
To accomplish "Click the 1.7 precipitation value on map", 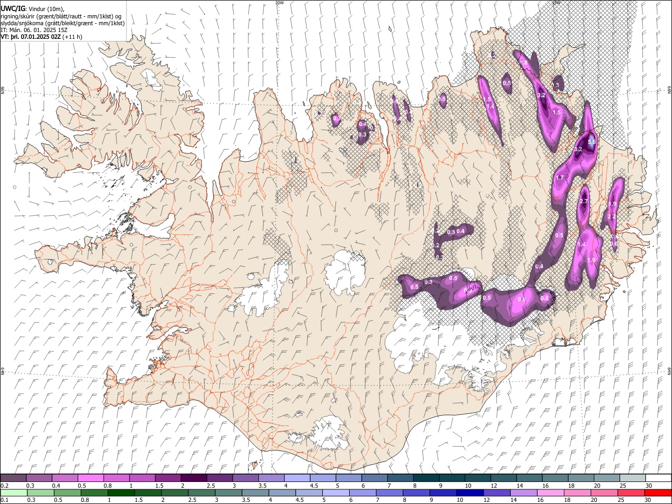I will [560, 178].
